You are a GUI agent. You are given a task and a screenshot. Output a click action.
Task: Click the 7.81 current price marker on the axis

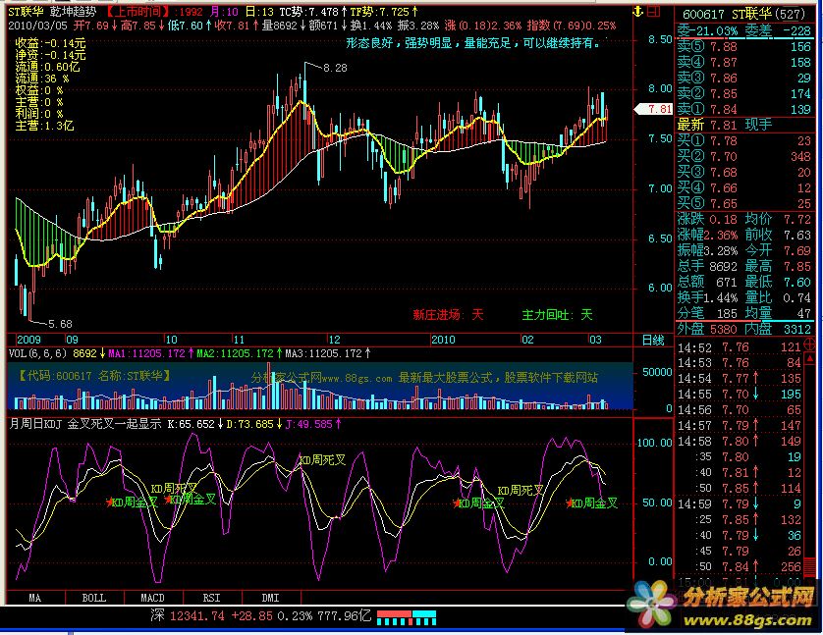coord(661,109)
